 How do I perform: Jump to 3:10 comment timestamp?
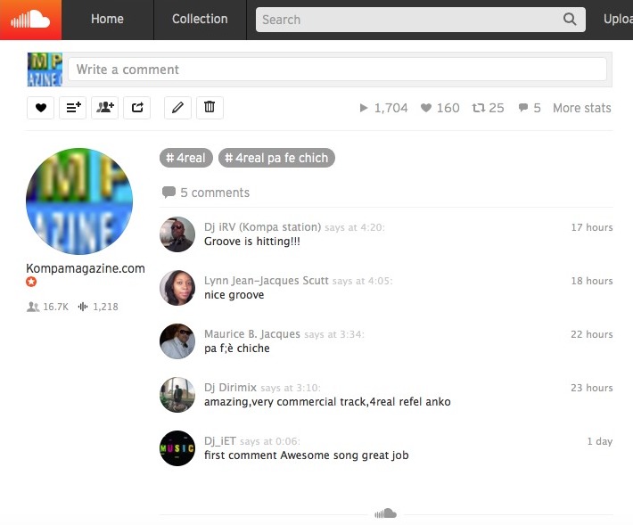308,388
